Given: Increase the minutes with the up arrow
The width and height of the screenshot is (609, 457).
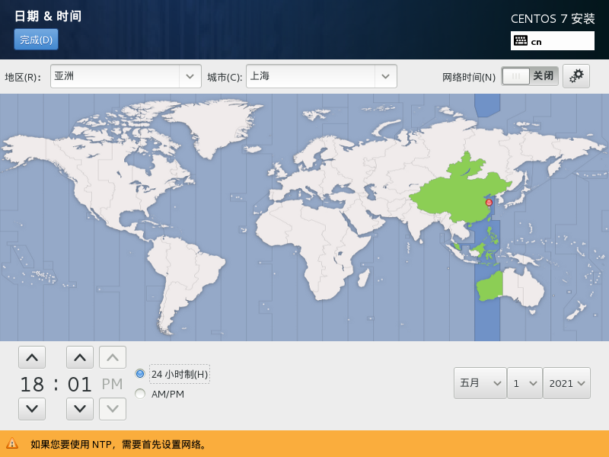Looking at the screenshot, I should click(79, 356).
